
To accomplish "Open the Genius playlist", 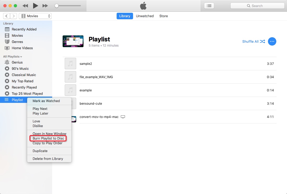I will [17, 62].
